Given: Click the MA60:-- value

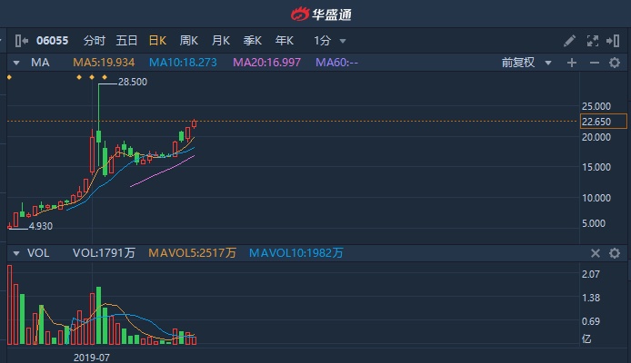Looking at the screenshot, I should [x=336, y=63].
